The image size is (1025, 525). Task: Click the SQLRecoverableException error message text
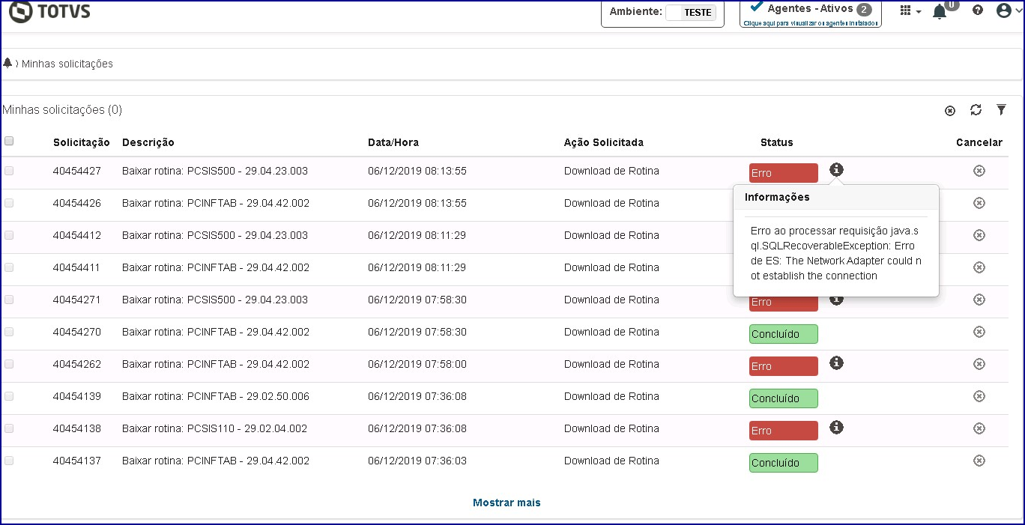(836, 253)
